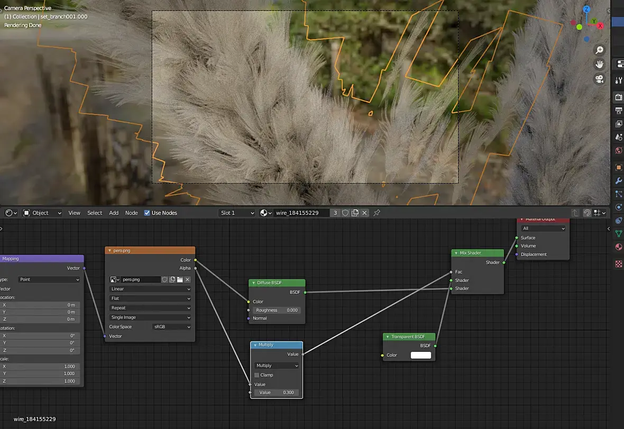Viewport: 624px width, 429px height.
Task: Open the Slot 1 dropdown
Action: coord(237,213)
